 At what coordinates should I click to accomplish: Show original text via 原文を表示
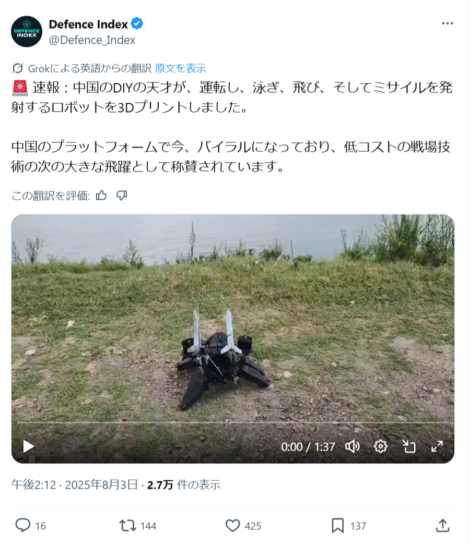(x=180, y=68)
